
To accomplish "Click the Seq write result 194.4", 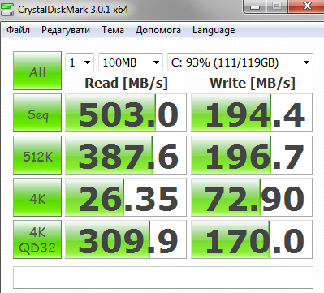I will [252, 113].
